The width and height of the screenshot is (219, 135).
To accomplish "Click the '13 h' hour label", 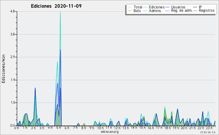I will click(126, 128).
